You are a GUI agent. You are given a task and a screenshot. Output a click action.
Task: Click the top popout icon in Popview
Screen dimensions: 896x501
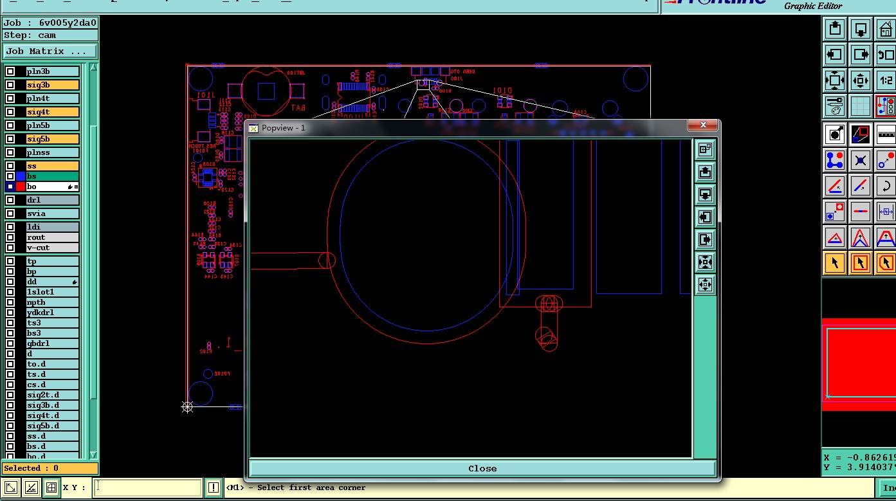point(705,149)
